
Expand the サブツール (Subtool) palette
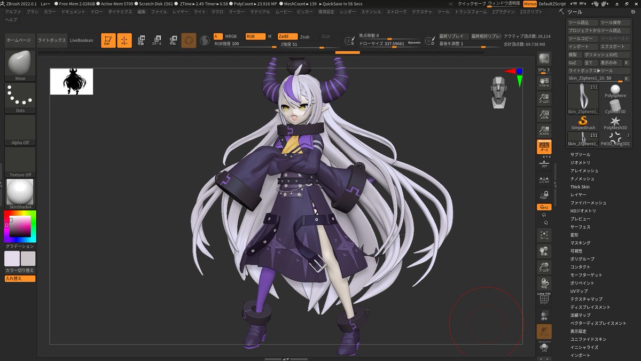[x=580, y=155]
